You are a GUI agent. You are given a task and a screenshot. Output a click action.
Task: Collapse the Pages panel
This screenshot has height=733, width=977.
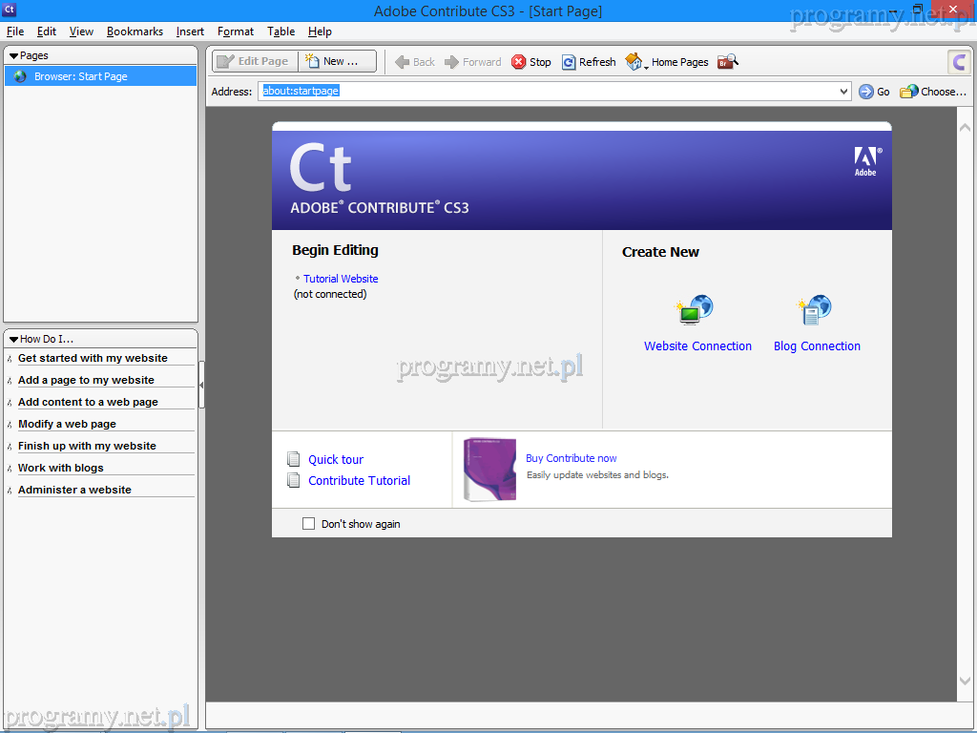[x=13, y=56]
